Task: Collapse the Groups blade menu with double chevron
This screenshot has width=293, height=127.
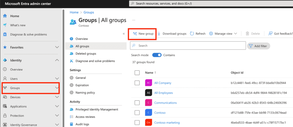Action: [124, 34]
